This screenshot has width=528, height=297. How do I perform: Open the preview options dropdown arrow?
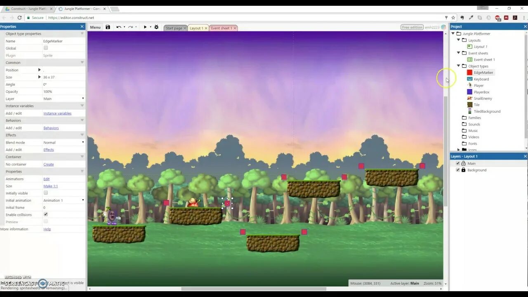click(x=151, y=27)
